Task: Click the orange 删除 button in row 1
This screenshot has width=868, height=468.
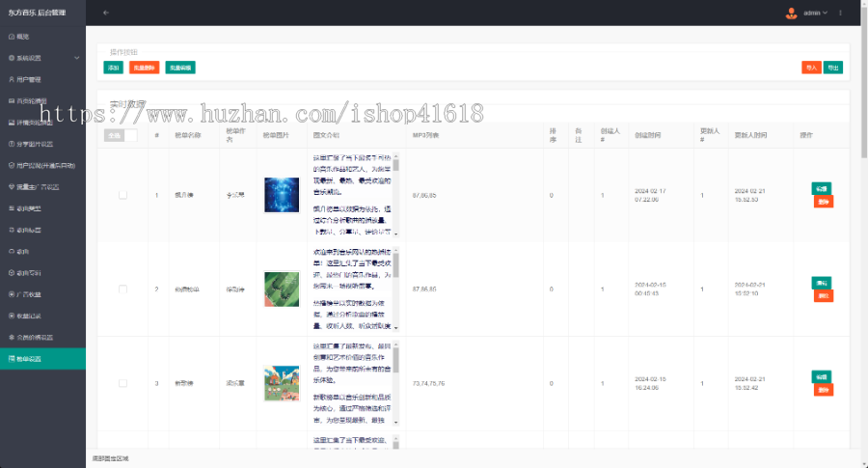Action: coord(824,202)
